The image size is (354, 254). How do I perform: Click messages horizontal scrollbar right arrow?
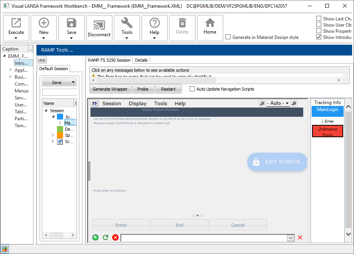pos(339,80)
